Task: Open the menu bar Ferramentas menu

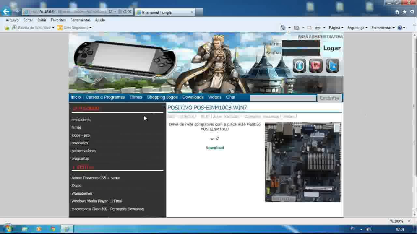Action: click(x=80, y=20)
